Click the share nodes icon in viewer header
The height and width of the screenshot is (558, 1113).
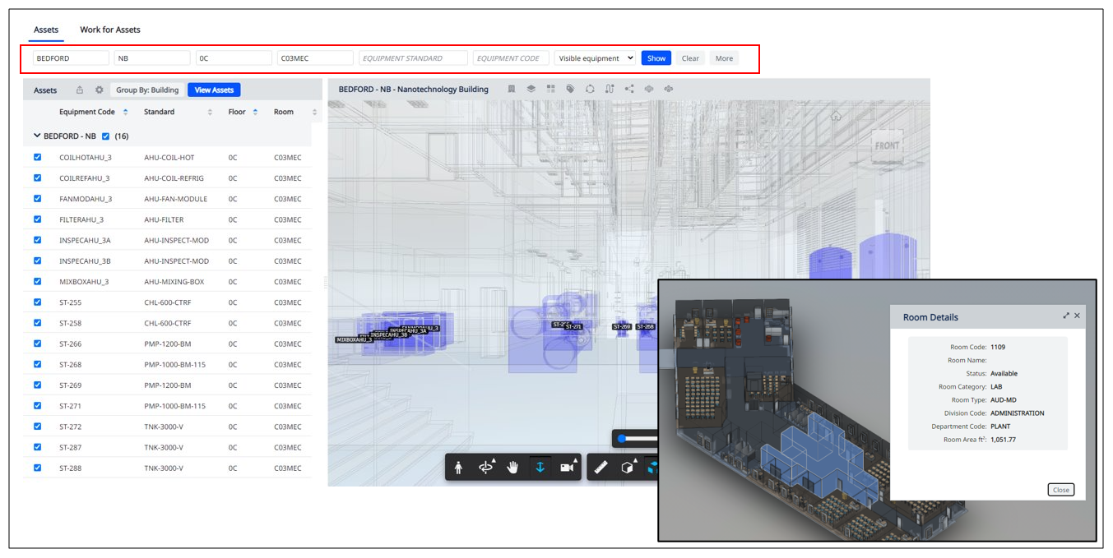point(629,89)
